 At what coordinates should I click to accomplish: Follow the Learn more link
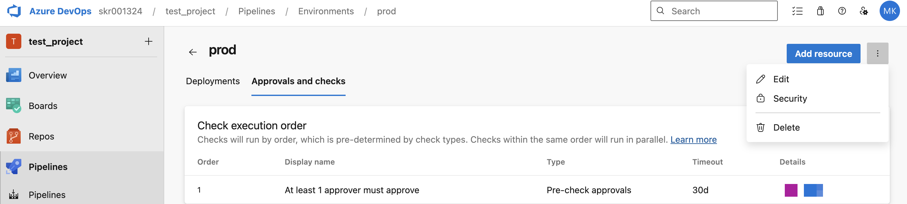(x=693, y=139)
